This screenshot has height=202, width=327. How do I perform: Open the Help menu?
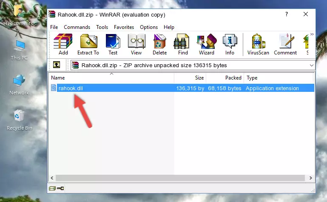[x=169, y=27]
